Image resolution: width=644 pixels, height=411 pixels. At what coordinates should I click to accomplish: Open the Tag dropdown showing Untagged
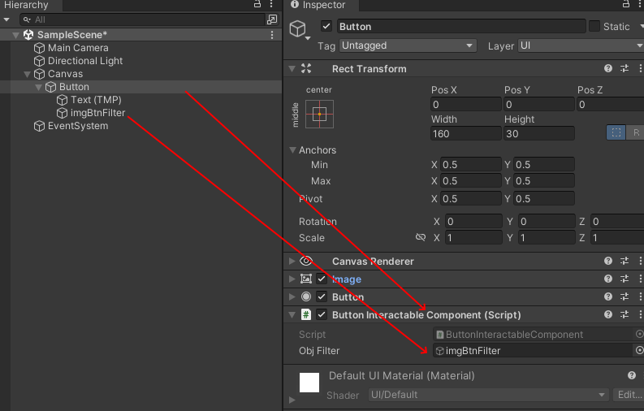coord(408,45)
